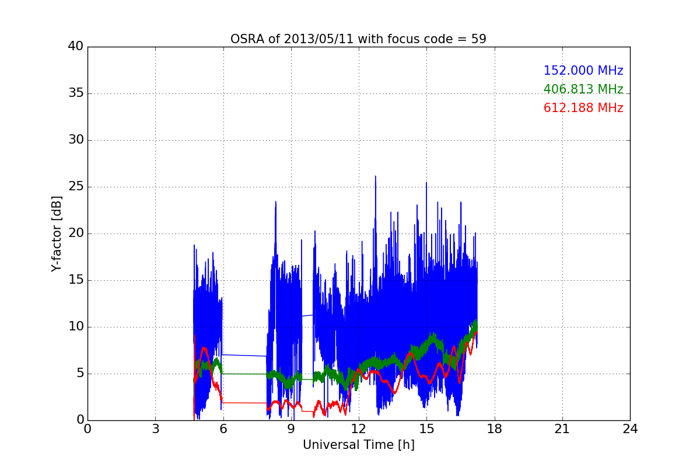
Task: Select the red 612.188 MHz legend label
Action: point(583,108)
